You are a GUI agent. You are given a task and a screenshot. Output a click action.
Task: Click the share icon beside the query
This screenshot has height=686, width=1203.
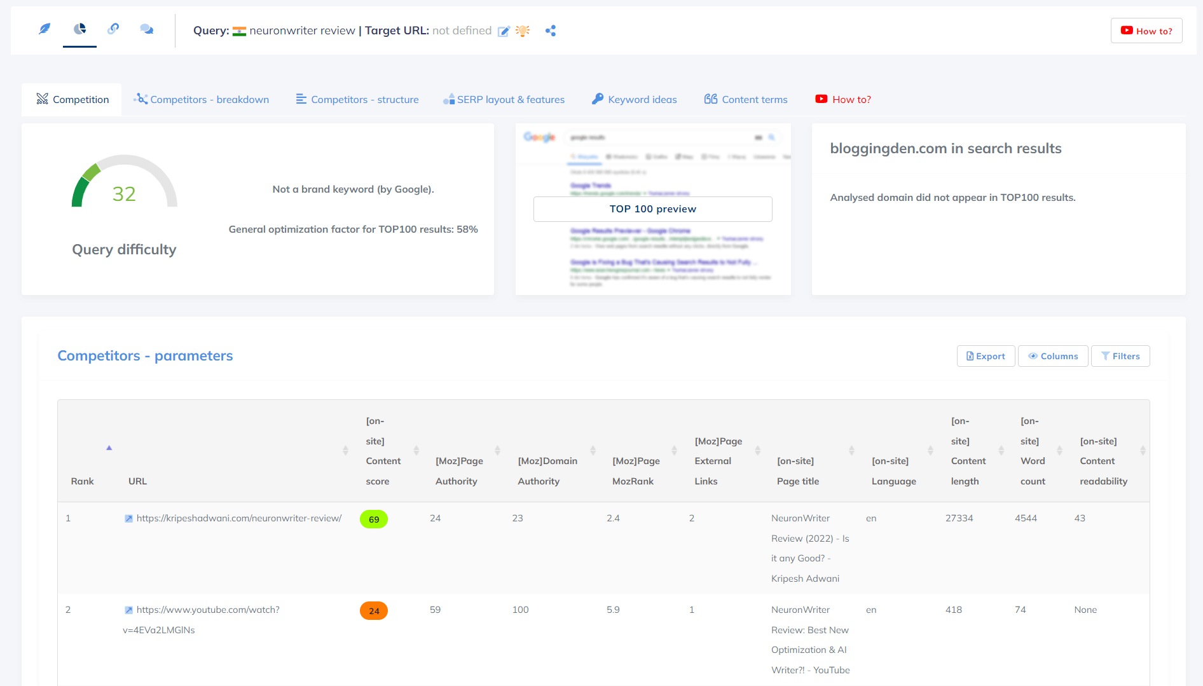pyautogui.click(x=551, y=31)
